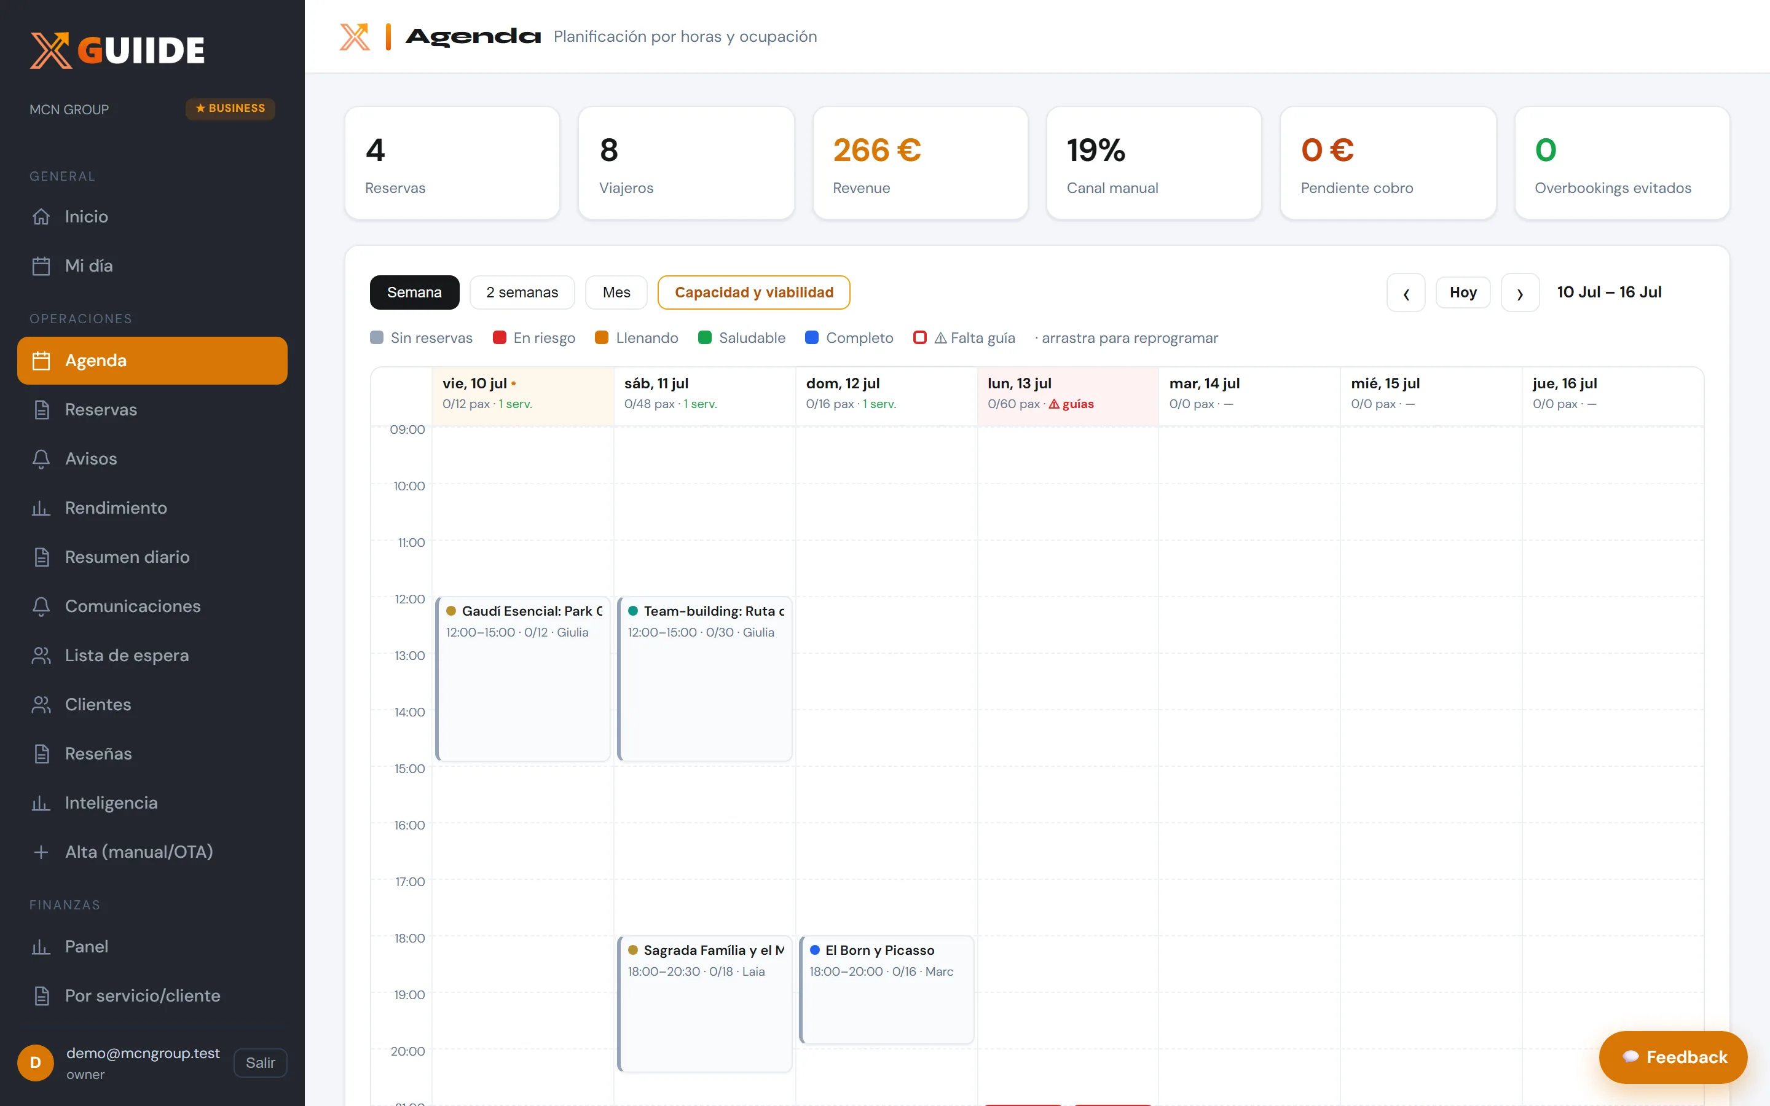This screenshot has width=1770, height=1106.
Task: Click the XGUIIDE logo in the sidebar
Action: point(117,50)
